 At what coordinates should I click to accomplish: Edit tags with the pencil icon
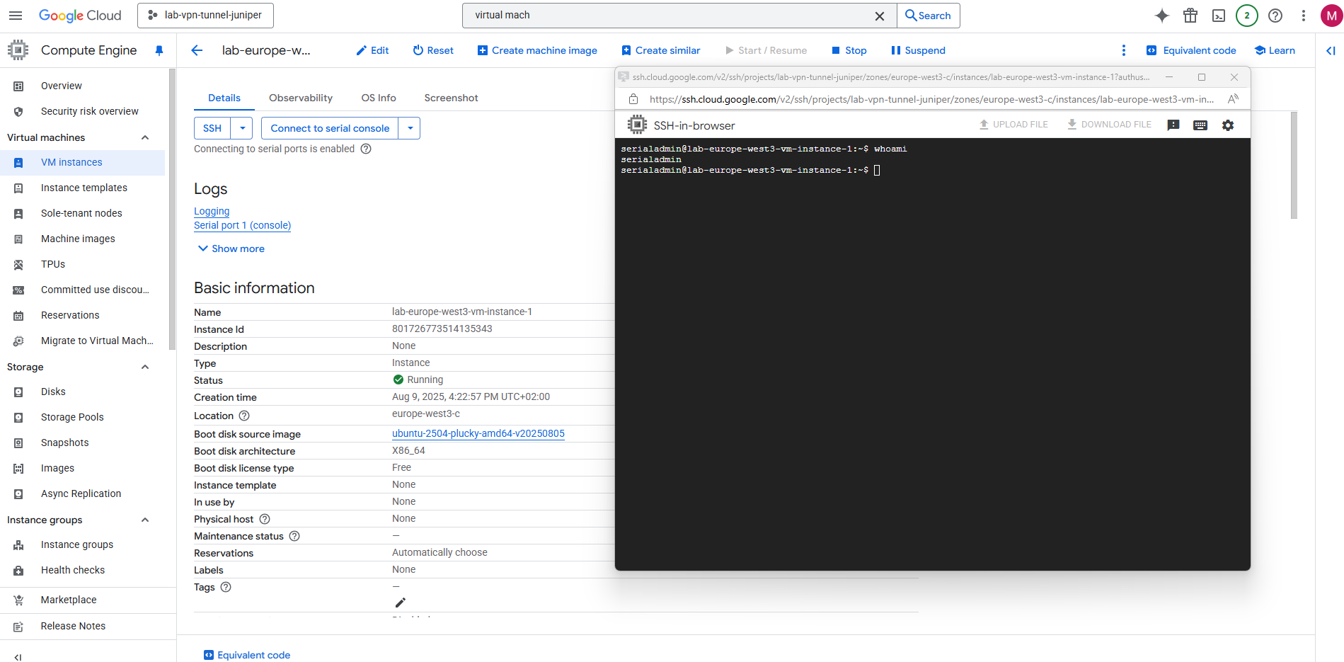click(x=400, y=603)
